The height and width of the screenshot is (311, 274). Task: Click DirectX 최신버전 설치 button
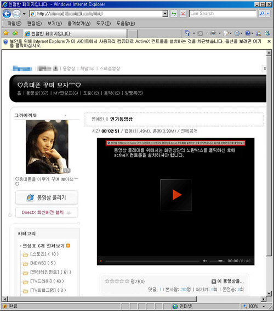click(x=47, y=212)
